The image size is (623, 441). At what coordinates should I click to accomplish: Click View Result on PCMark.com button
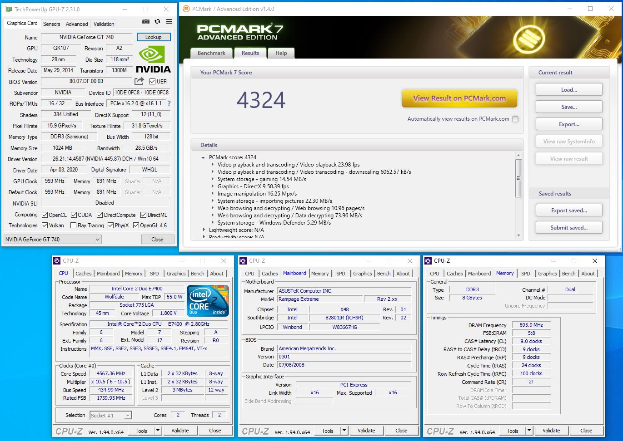(459, 98)
